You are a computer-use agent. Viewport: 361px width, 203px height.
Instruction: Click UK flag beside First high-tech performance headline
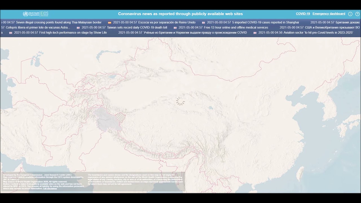coord(11,33)
